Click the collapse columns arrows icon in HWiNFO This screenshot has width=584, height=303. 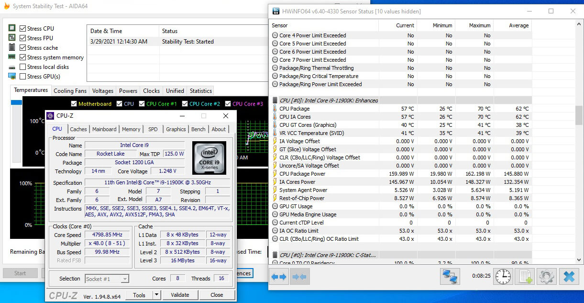tap(298, 277)
